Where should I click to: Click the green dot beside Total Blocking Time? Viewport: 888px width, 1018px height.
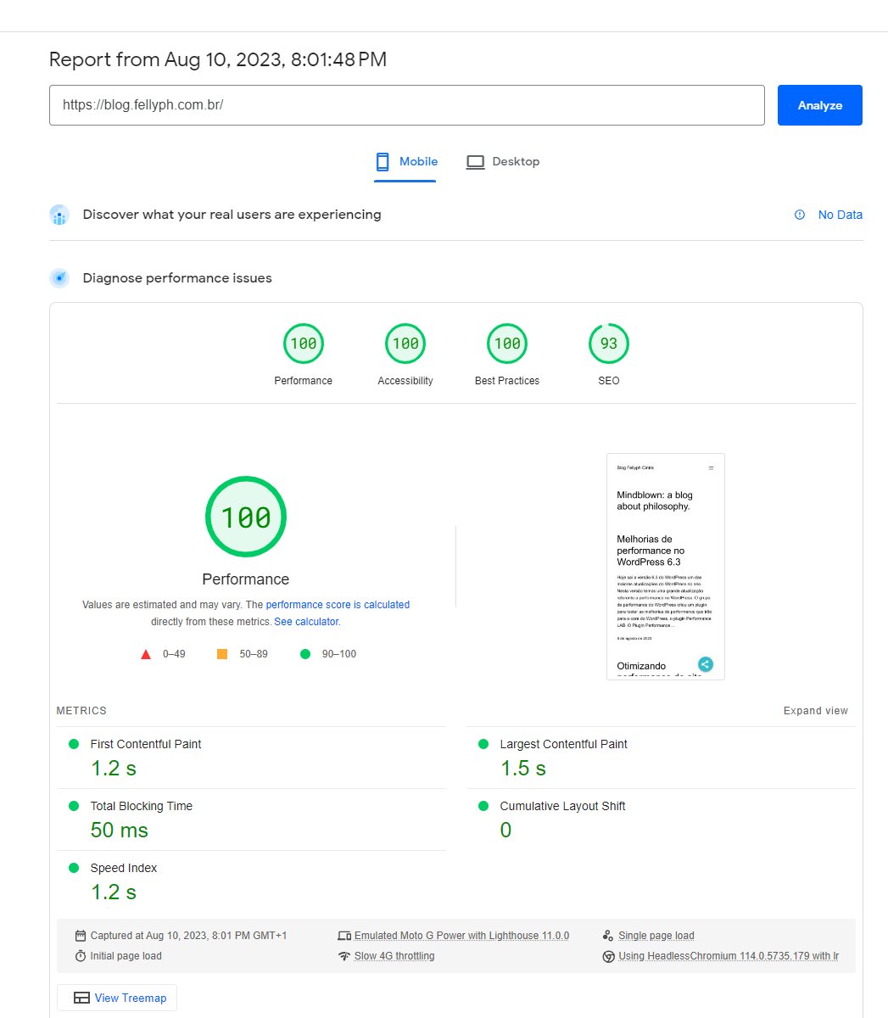(x=74, y=806)
